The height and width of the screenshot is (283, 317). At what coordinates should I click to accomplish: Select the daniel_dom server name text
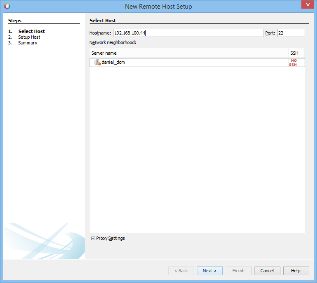tap(113, 63)
